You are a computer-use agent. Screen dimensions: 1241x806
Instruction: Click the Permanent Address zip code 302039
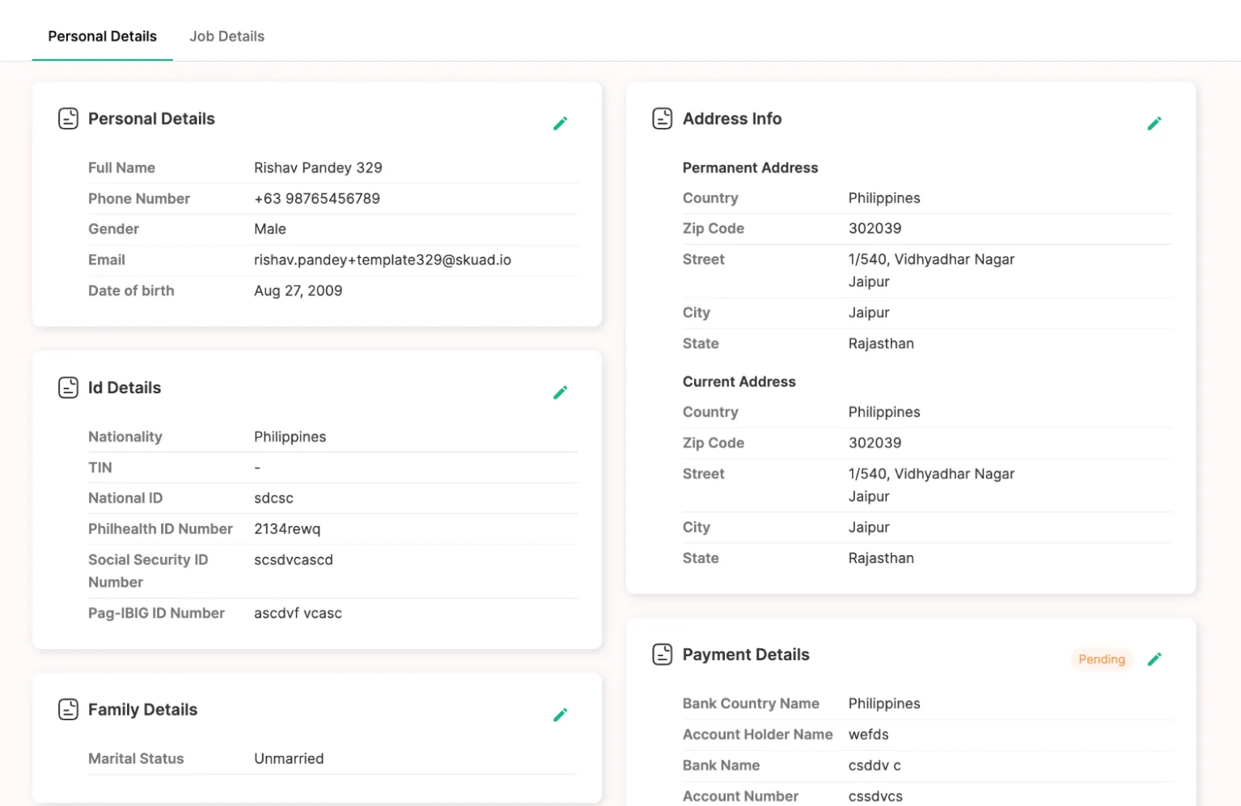(x=875, y=229)
